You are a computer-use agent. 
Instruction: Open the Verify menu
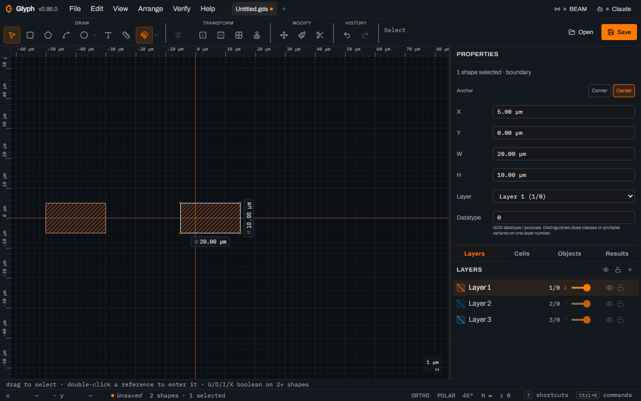tap(182, 9)
